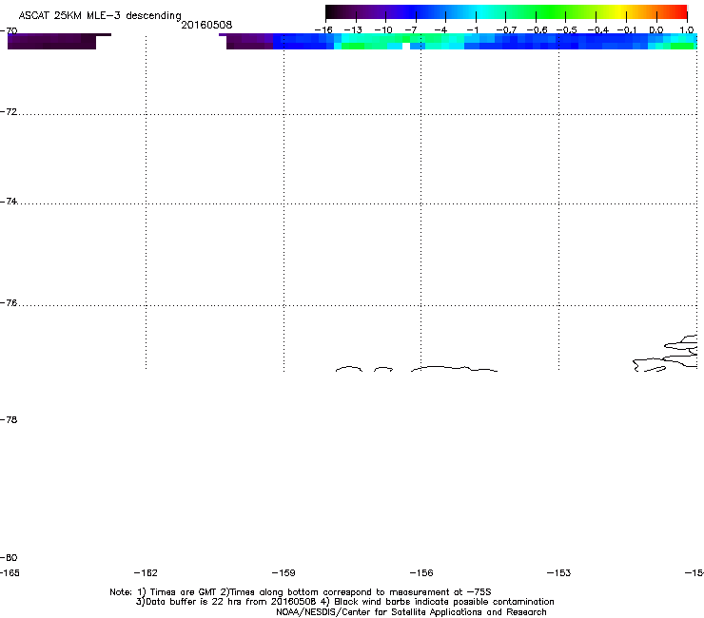Click the -74 latitude axis label
Image resolution: width=704 pixels, height=618 pixels.
click(9, 202)
